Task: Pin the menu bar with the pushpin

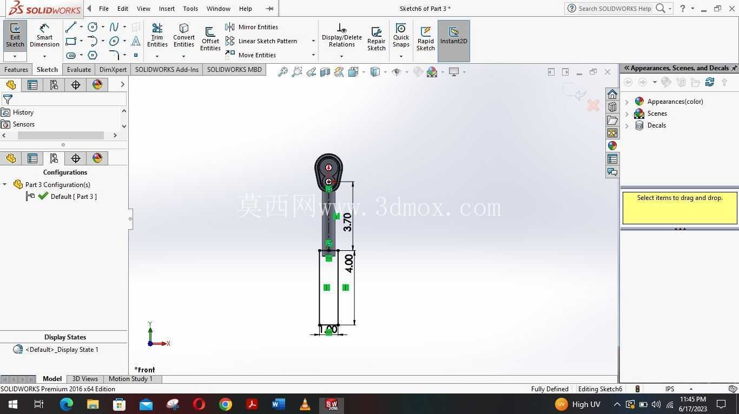Action: click(x=269, y=9)
